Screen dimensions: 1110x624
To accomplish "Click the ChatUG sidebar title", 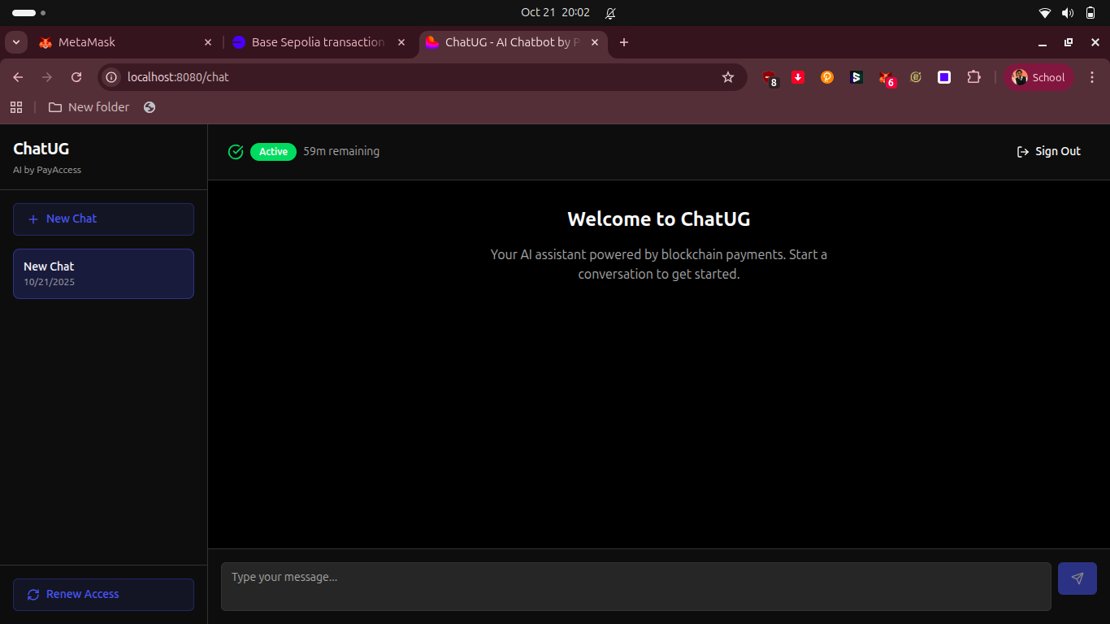I will (41, 149).
